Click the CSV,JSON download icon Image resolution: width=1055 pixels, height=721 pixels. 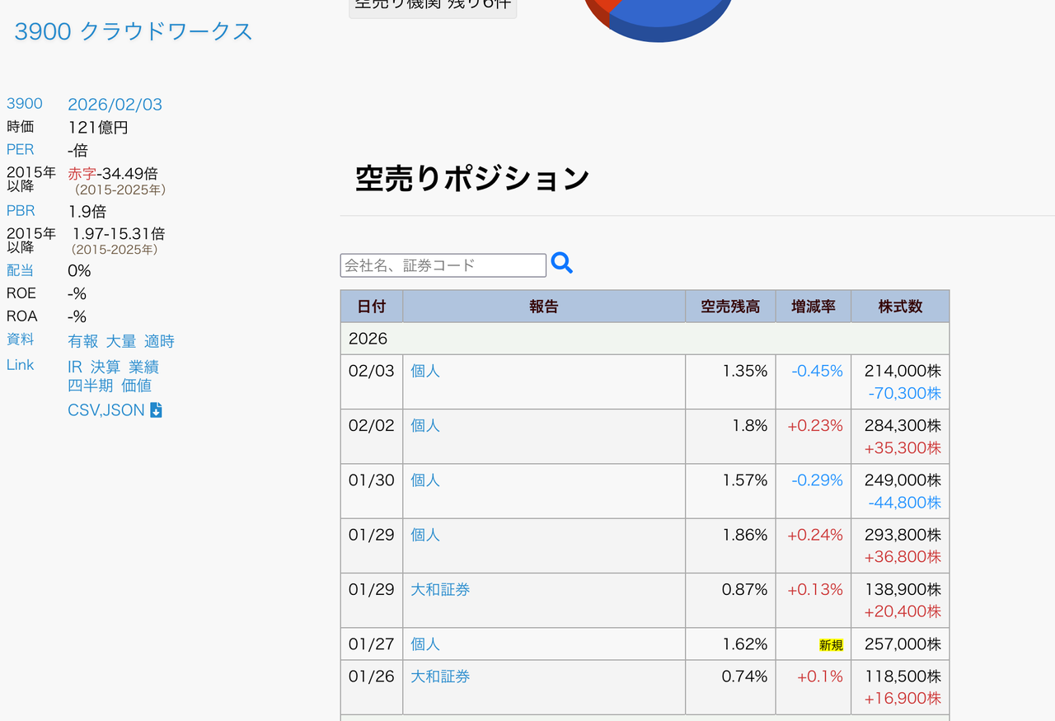(156, 409)
